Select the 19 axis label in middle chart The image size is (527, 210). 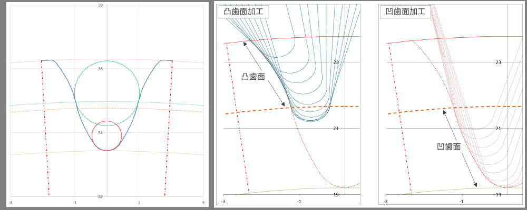tap(336, 195)
